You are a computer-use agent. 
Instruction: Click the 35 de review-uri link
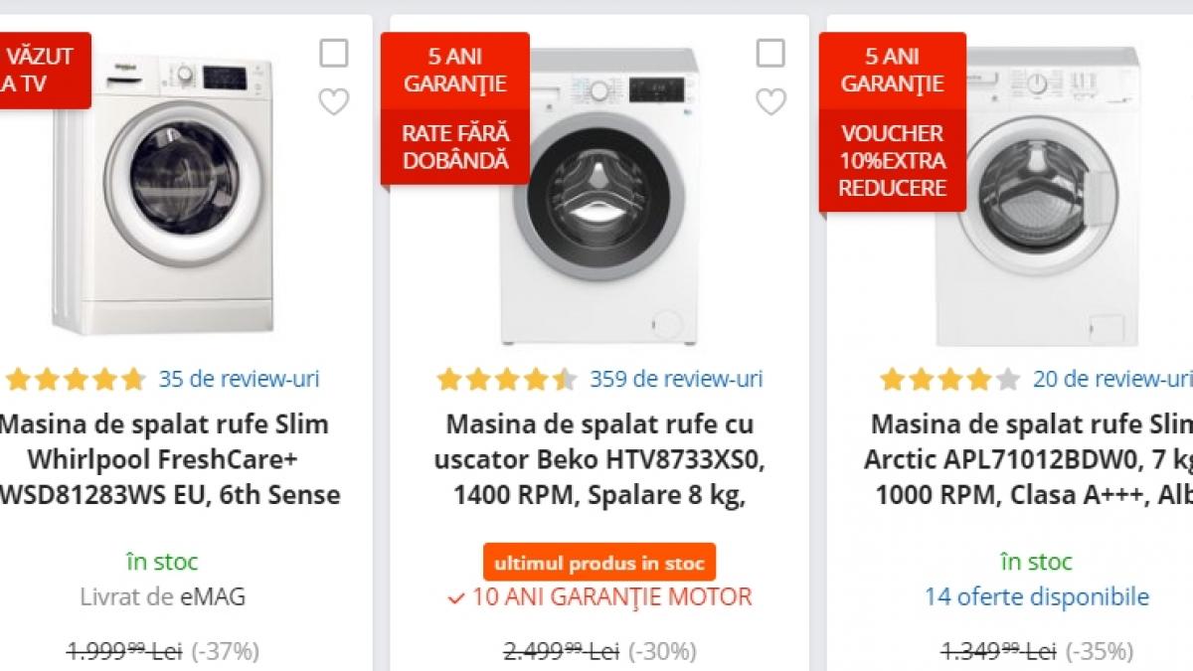point(239,379)
